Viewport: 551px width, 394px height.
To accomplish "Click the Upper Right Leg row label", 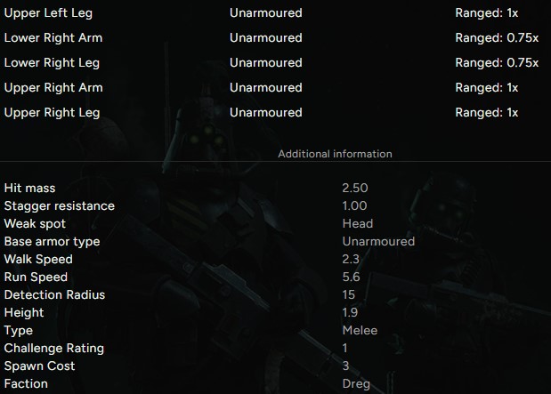I will click(x=53, y=113).
